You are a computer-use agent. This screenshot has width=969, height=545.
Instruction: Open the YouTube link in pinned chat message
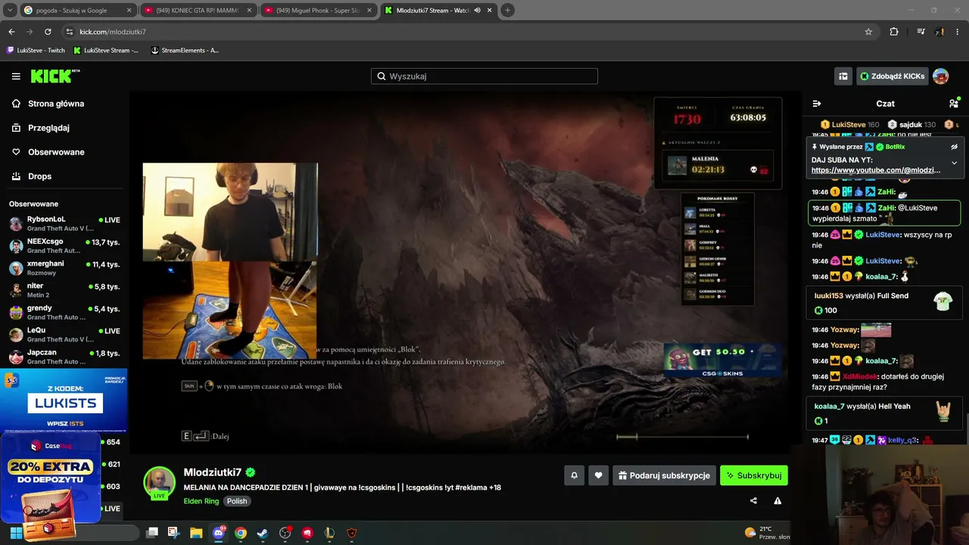[x=876, y=170]
